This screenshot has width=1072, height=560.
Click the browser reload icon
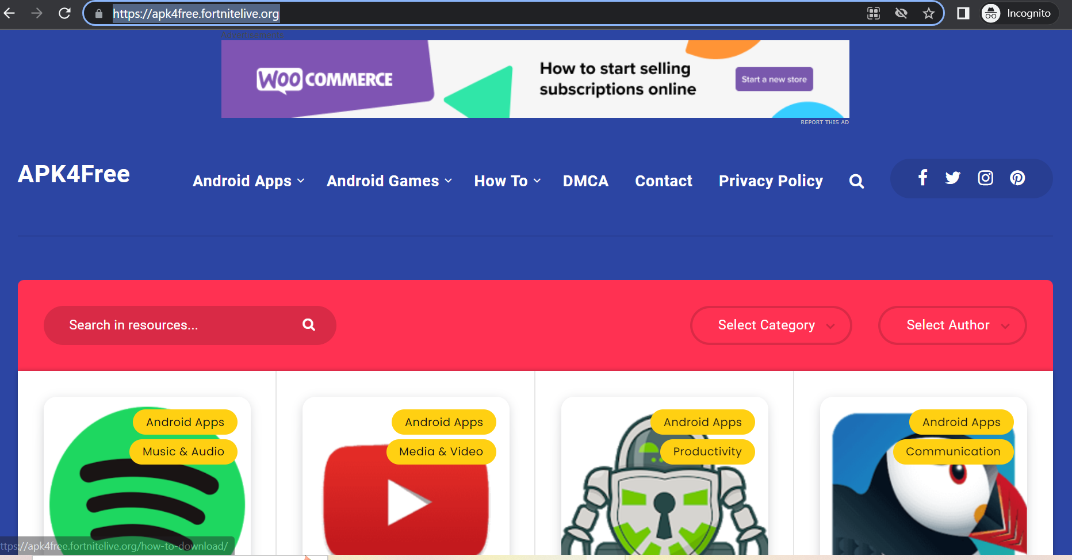click(x=64, y=13)
